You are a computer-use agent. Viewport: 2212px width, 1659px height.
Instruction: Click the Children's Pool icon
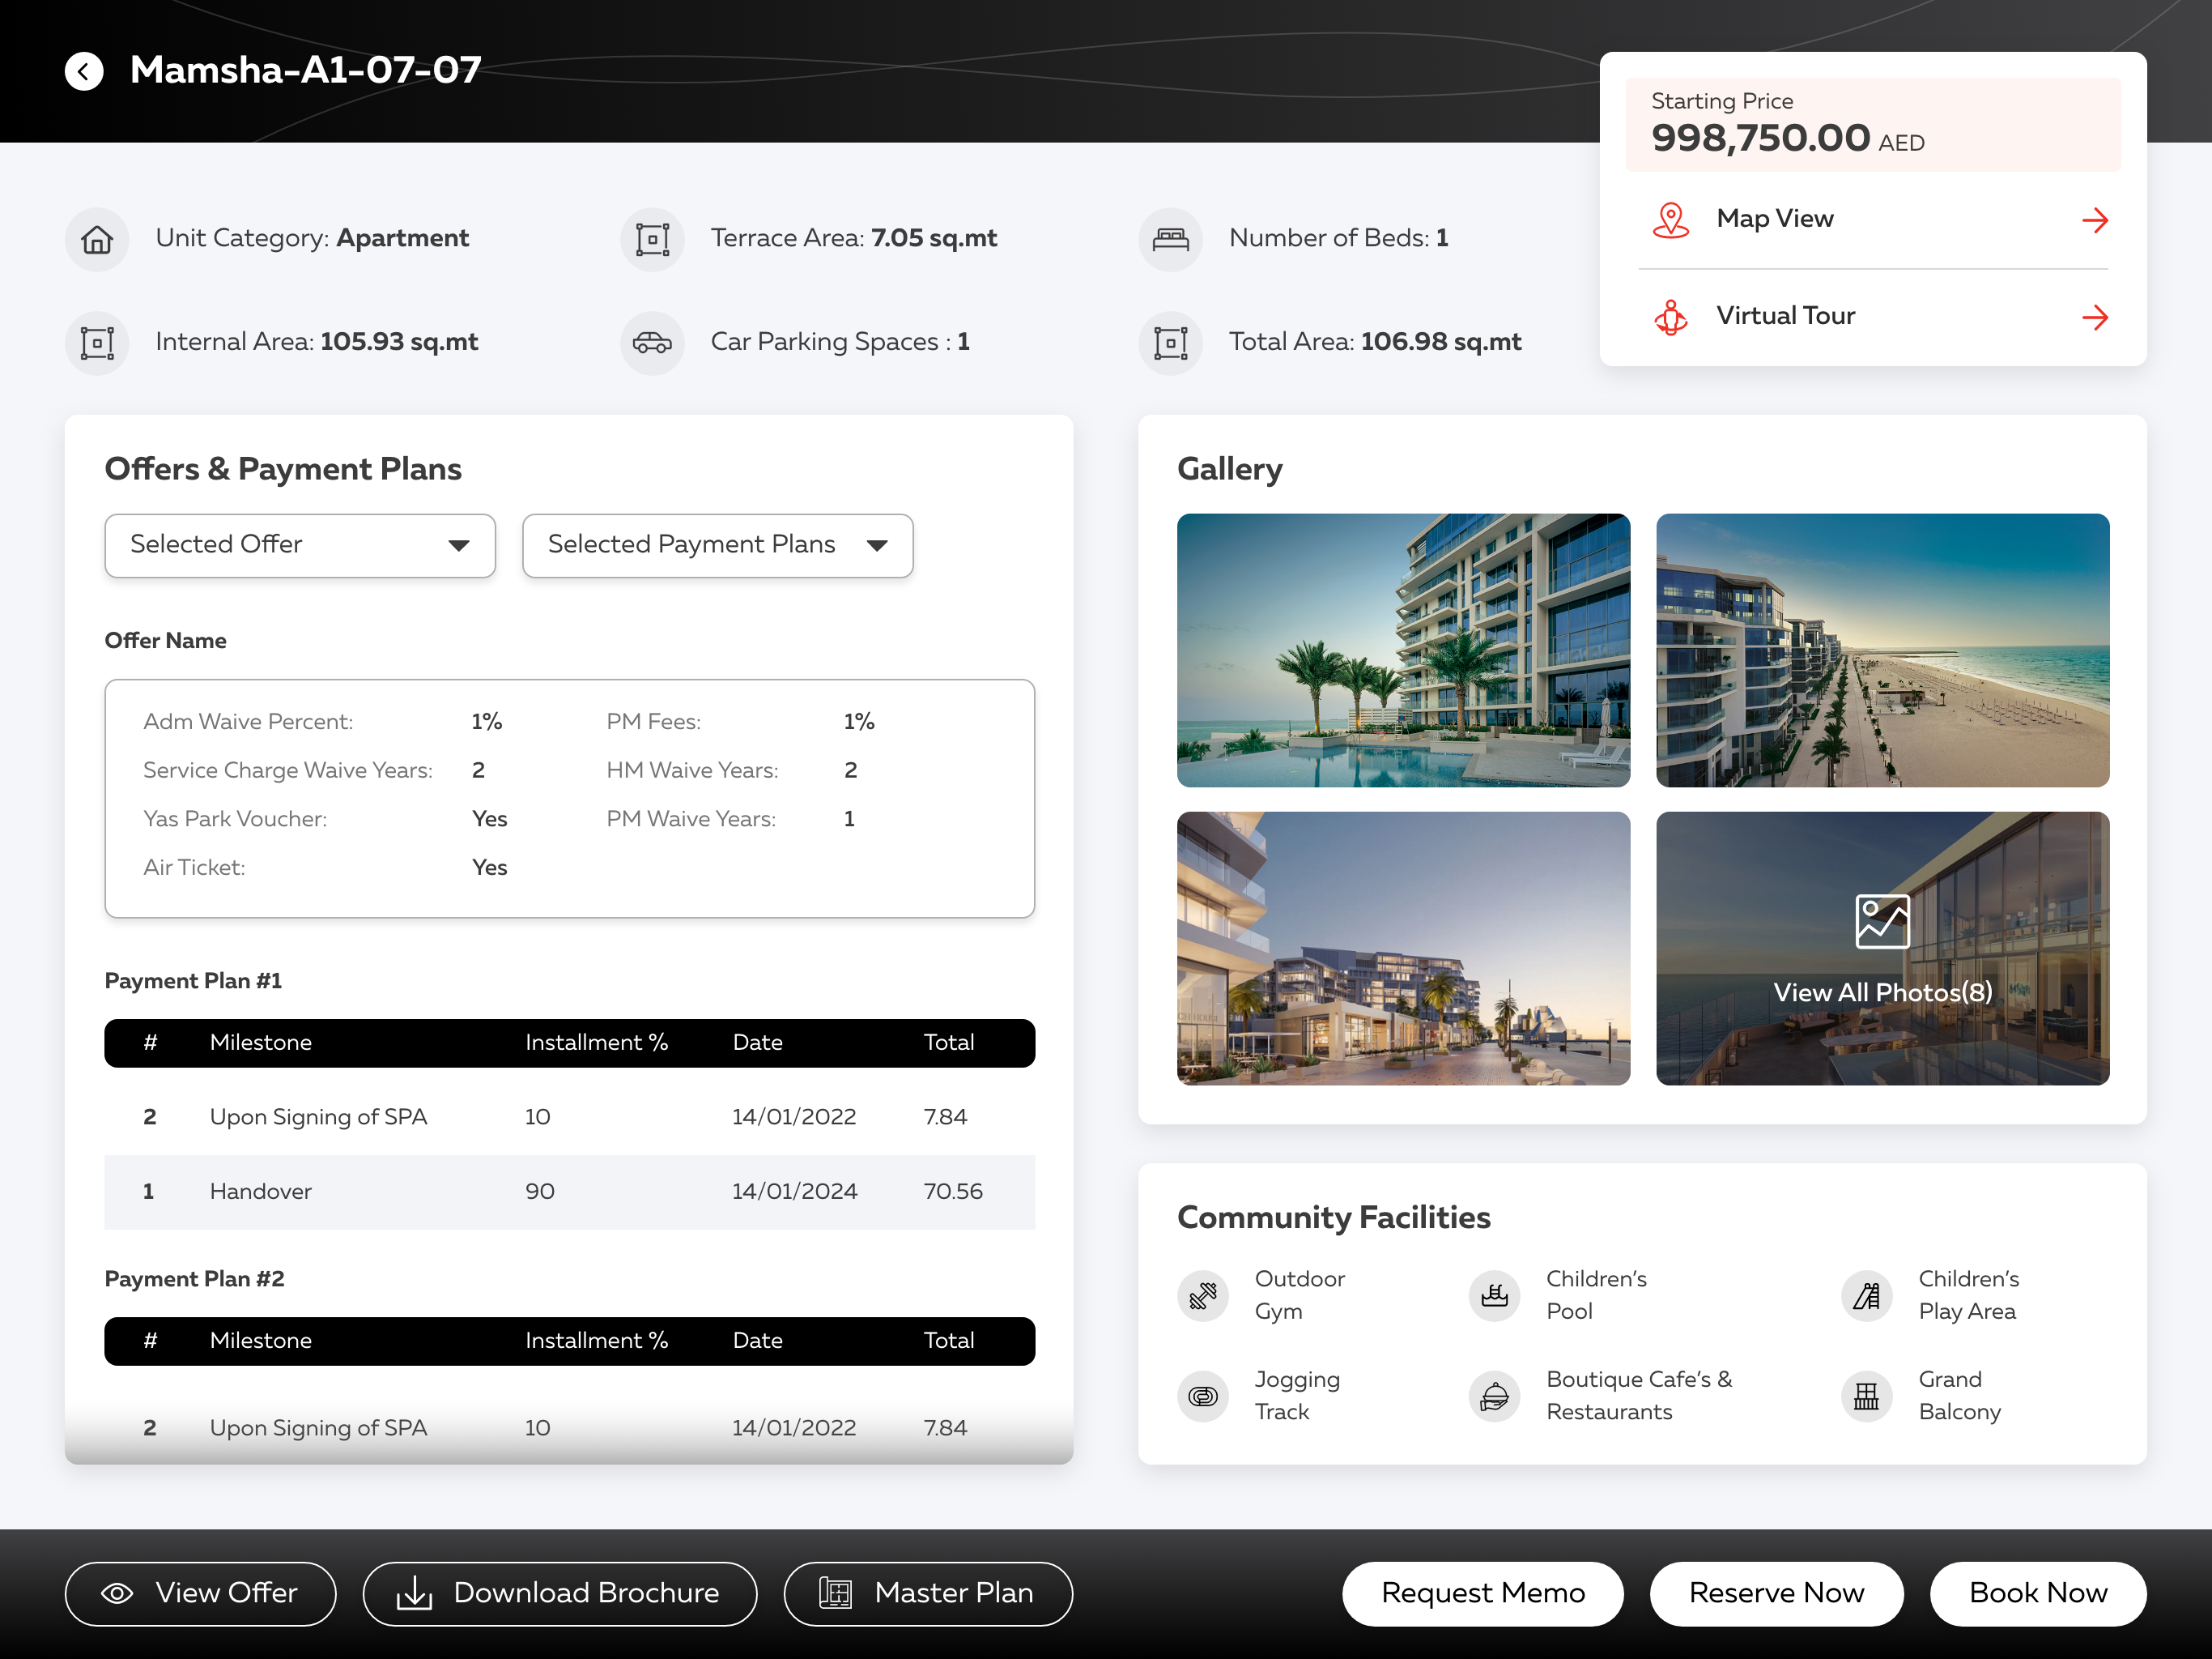[1494, 1296]
